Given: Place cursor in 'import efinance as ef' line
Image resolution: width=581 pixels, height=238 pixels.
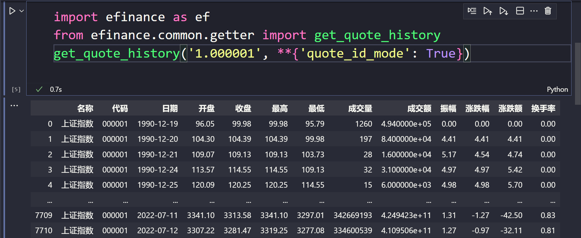Looking at the screenshot, I should (x=132, y=17).
